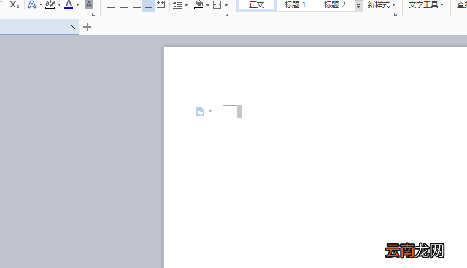Expand the styles gallery more button
The height and width of the screenshot is (268, 467).
coord(358,6)
